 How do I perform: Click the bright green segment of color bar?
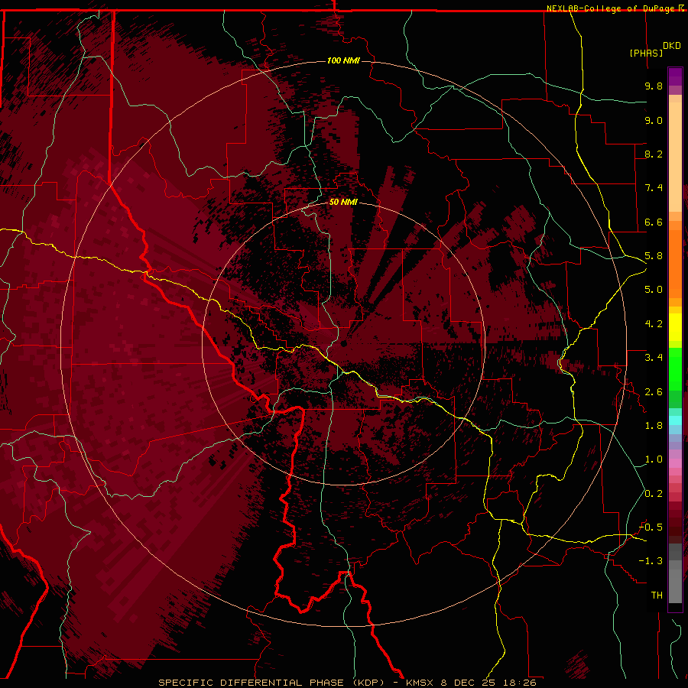click(x=675, y=369)
